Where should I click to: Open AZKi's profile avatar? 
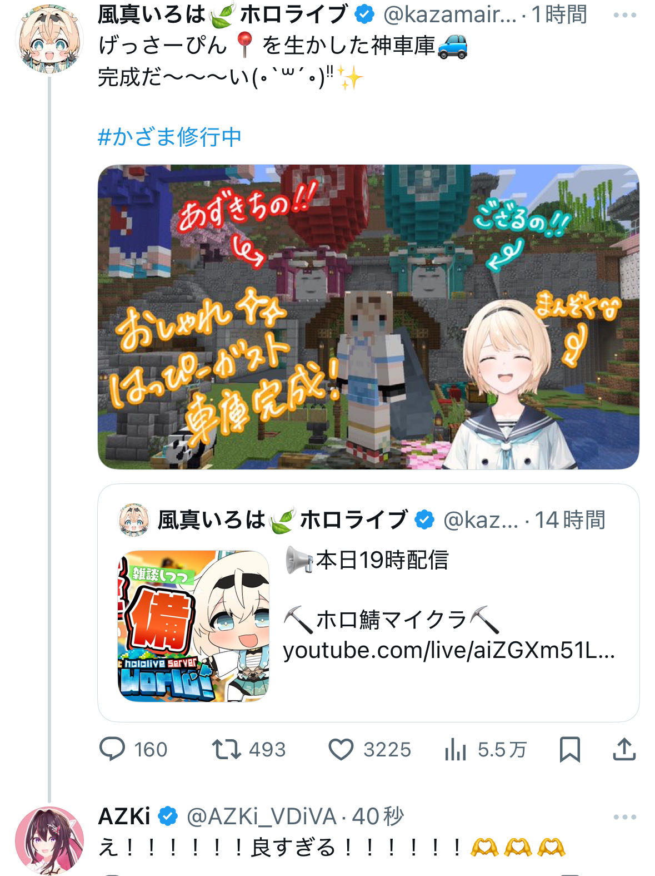[49, 841]
